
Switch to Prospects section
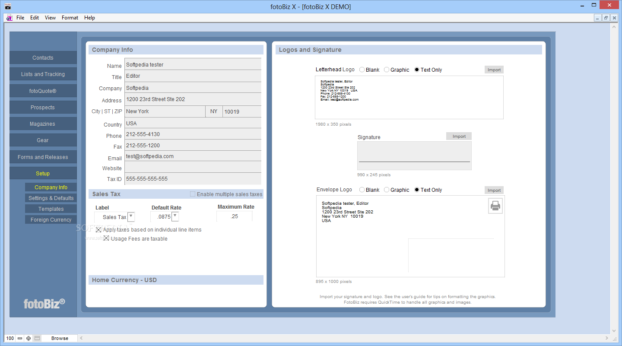coord(43,107)
